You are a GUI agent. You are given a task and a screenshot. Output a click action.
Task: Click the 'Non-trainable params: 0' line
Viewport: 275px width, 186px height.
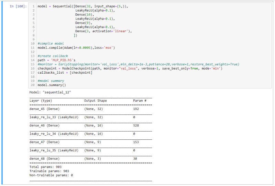click(51, 175)
